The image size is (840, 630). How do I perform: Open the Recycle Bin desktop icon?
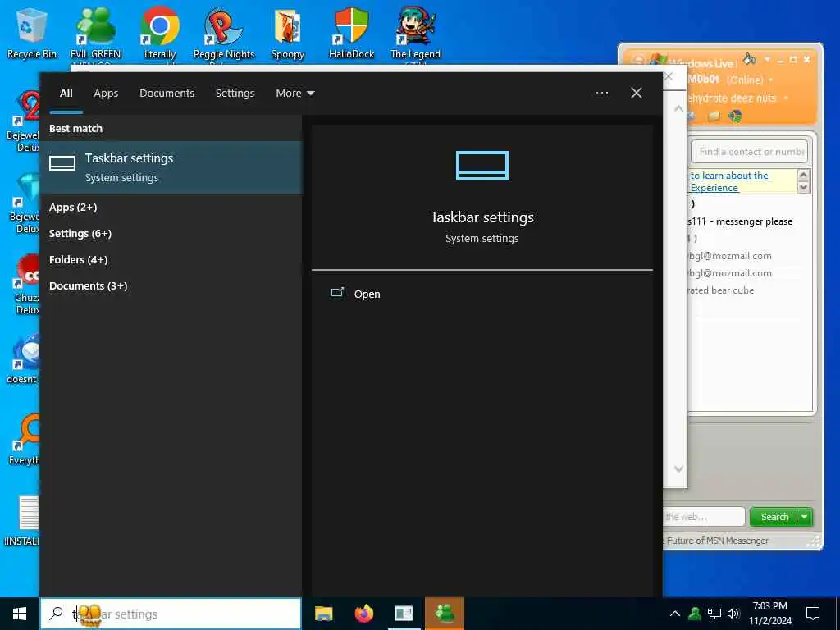click(32, 32)
